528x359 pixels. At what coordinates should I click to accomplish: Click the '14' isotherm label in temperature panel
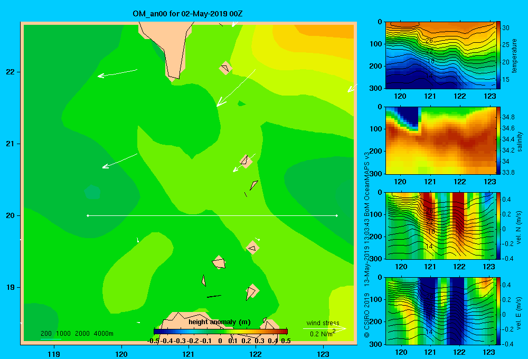[429, 76]
